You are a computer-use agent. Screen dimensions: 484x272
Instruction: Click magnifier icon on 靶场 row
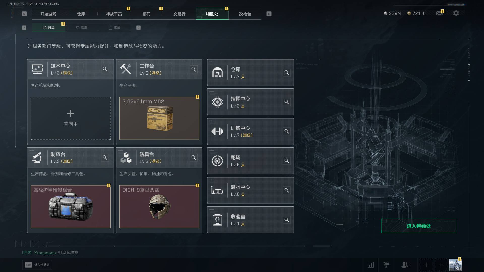[x=287, y=161]
